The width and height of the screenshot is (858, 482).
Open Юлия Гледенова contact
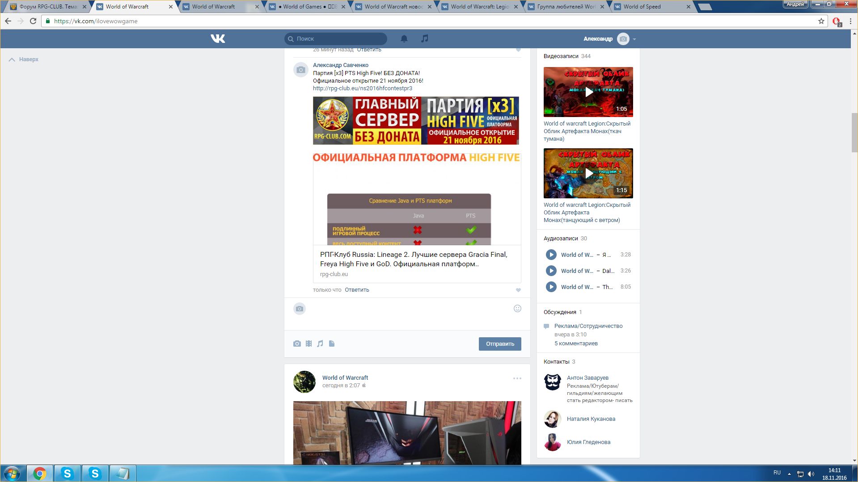coord(588,442)
